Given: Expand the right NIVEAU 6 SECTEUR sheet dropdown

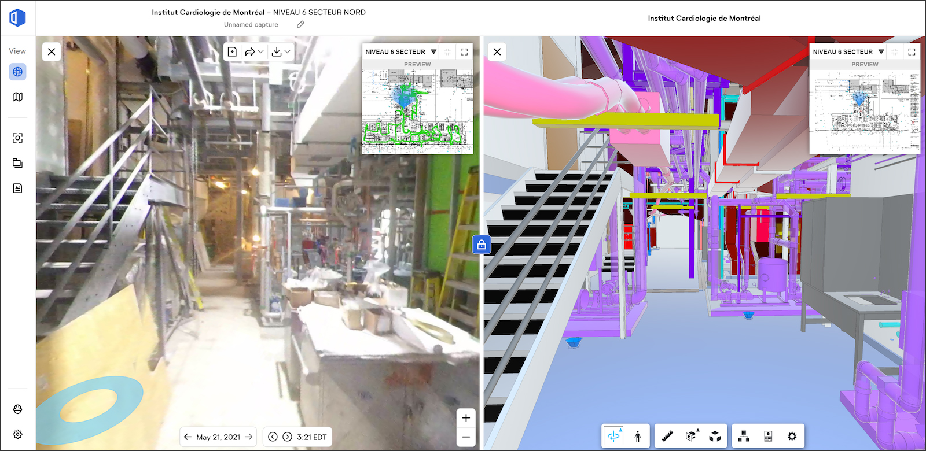Looking at the screenshot, I should coord(848,52).
